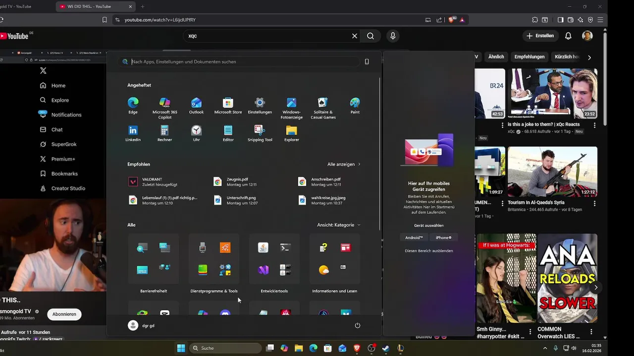
Task: Open YouTube notifications bell
Action: click(x=568, y=36)
